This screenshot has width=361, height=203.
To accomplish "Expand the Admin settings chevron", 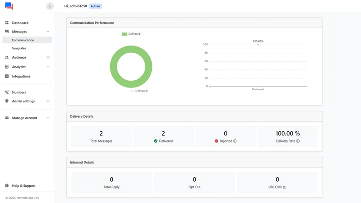I will click(48, 101).
